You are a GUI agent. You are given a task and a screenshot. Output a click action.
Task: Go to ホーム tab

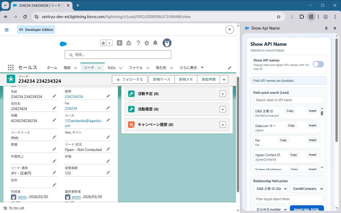tap(52, 68)
